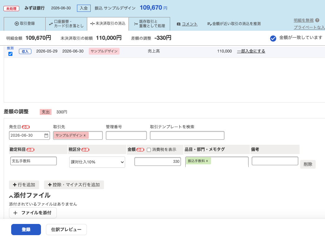This screenshot has width=325, height=237.
Task: Click the merge icon on 未決済取引の消込
Action: click(x=93, y=24)
